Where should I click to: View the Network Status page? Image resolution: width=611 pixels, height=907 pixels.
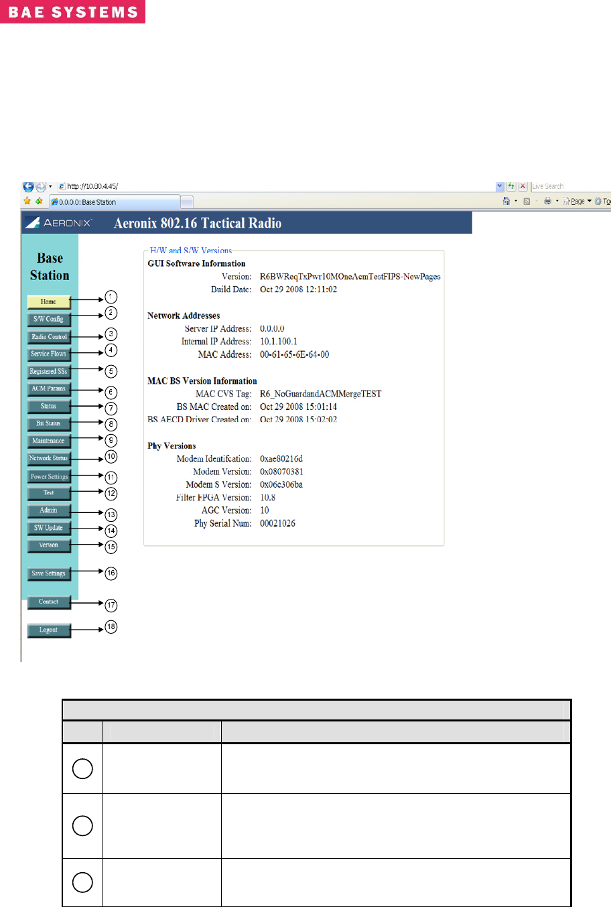pyautogui.click(x=48, y=458)
